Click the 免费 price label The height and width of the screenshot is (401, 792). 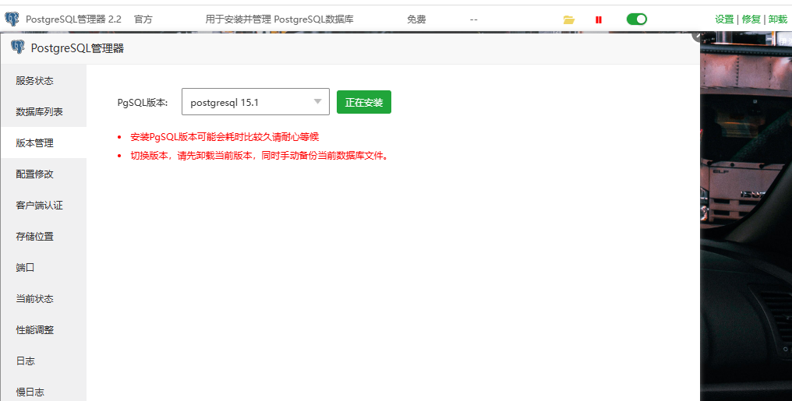[416, 19]
